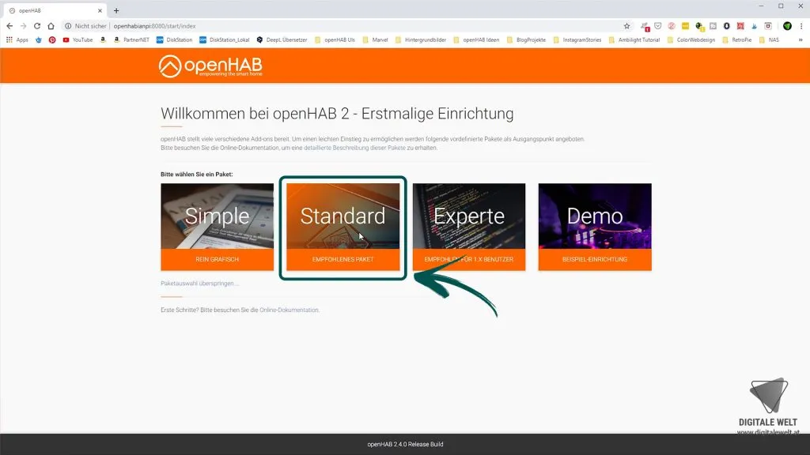The image size is (810, 455).
Task: Click the 'Rein grafisch' orange label
Action: pos(217,259)
